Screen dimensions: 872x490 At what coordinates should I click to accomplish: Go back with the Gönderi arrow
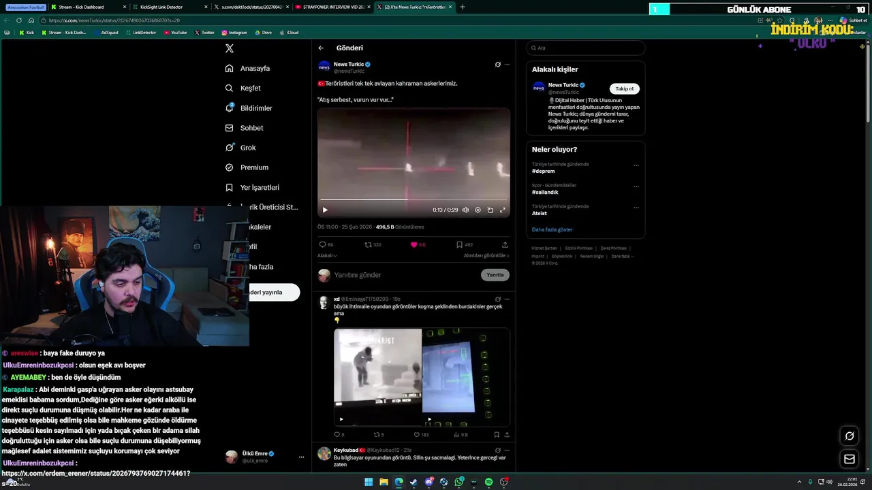(321, 48)
